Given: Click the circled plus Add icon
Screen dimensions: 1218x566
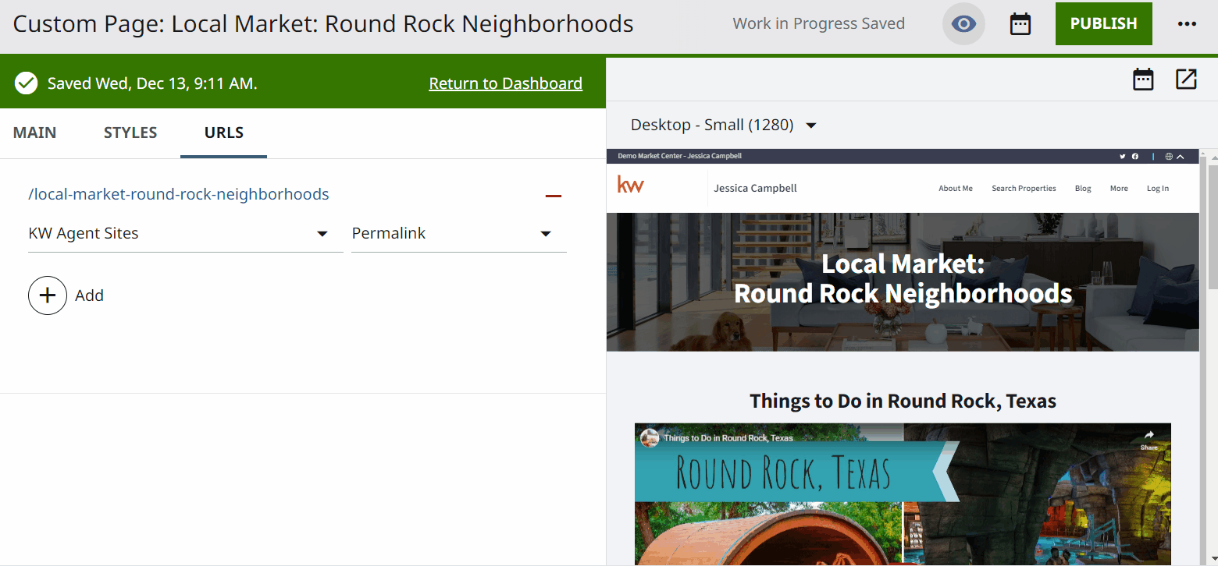Looking at the screenshot, I should click(x=48, y=295).
